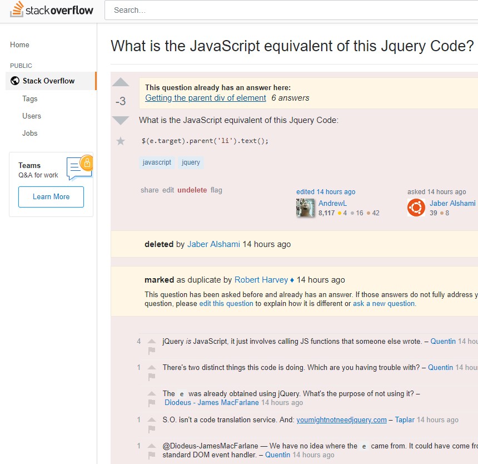
Task: Click '6 answers' text beside the duplicate link
Action: point(290,98)
